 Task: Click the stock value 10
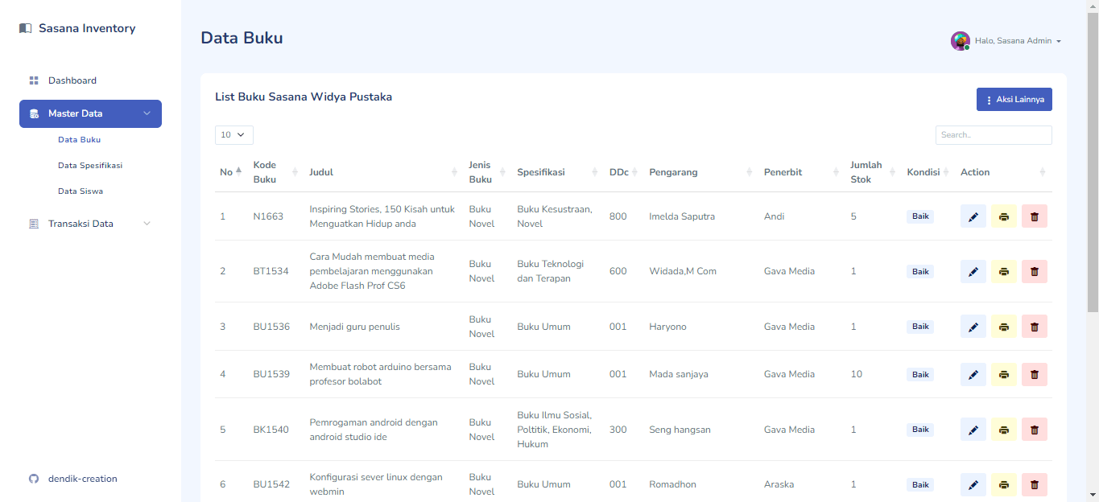click(856, 374)
